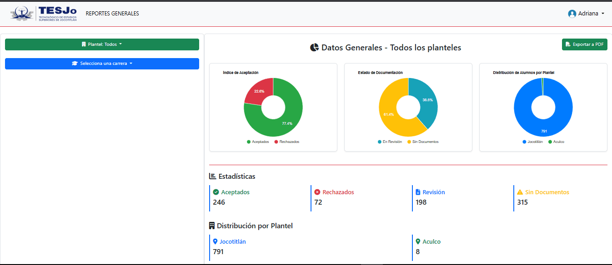This screenshot has width=612, height=265.
Task: Toggle the Aceptados legend entry
Action: click(258, 142)
